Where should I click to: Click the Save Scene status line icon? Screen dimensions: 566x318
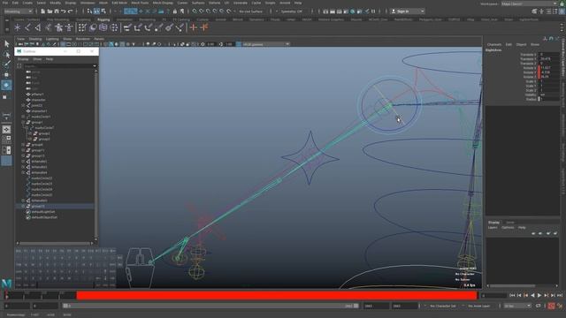click(57, 11)
